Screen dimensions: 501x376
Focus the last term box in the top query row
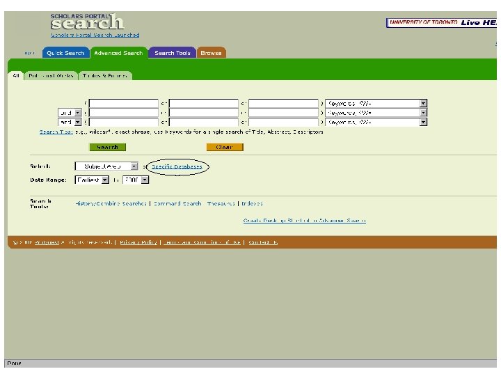tap(283, 103)
